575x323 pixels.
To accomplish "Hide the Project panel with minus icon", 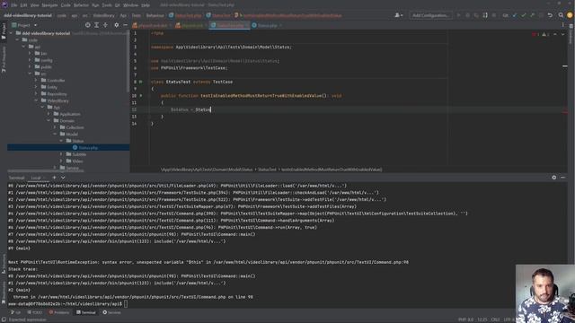I will point(126,25).
